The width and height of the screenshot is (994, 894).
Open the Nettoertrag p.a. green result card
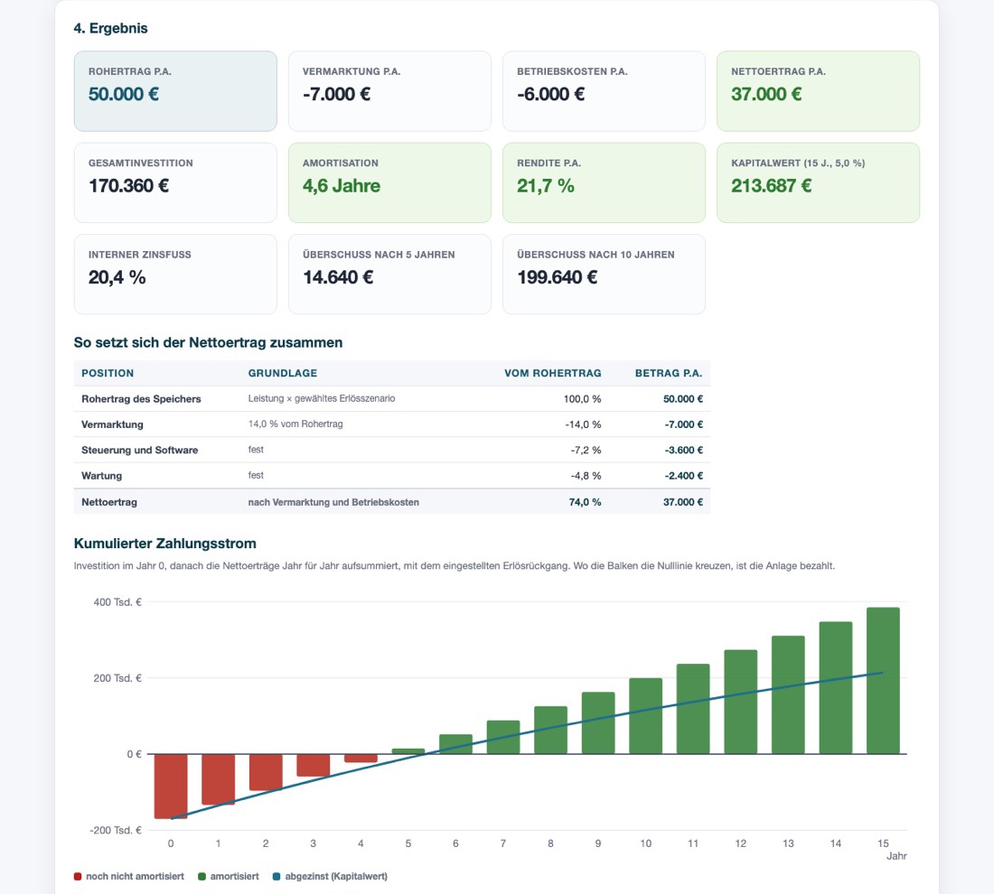click(819, 91)
